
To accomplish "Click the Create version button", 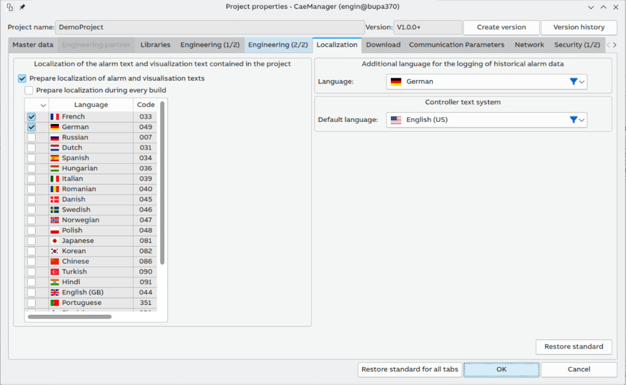I will tap(501, 27).
